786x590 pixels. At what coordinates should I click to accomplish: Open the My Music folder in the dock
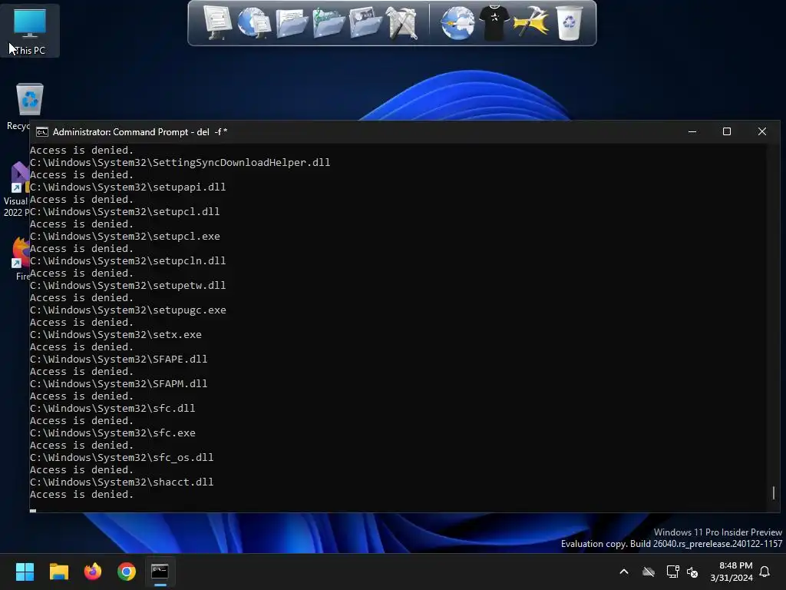click(x=329, y=22)
